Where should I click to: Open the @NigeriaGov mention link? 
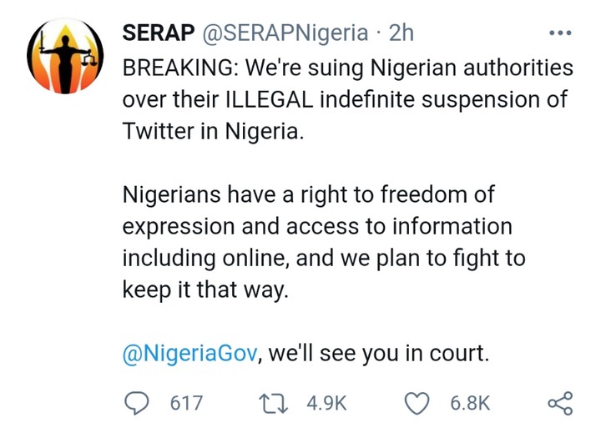click(x=189, y=353)
